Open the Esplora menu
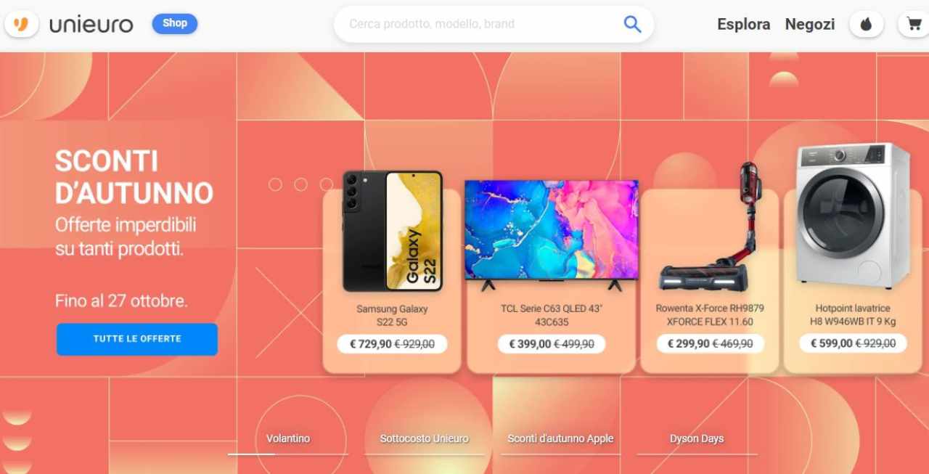The height and width of the screenshot is (474, 929). point(743,24)
